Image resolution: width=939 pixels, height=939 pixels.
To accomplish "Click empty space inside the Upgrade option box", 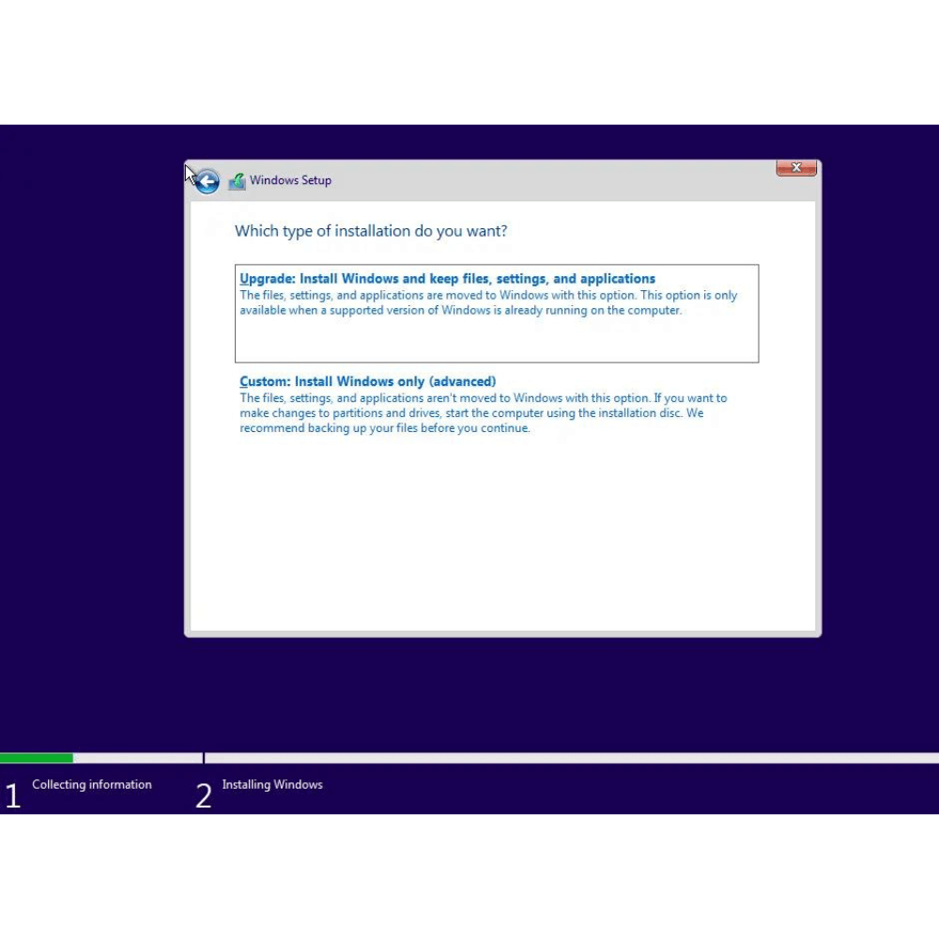I will point(496,340).
